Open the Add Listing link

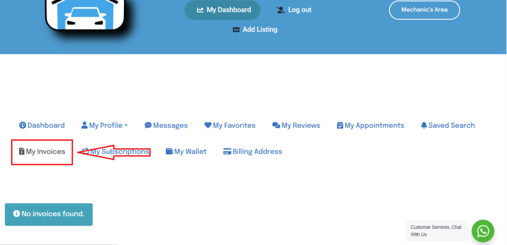tap(259, 30)
